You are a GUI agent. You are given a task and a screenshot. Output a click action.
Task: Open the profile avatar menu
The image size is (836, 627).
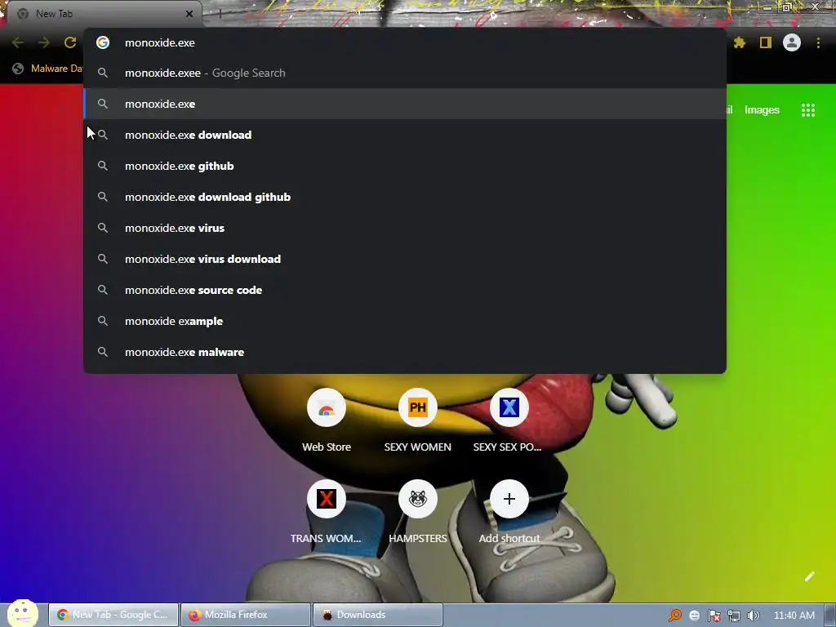coord(792,42)
